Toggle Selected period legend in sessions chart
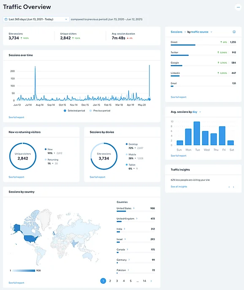 point(74,111)
